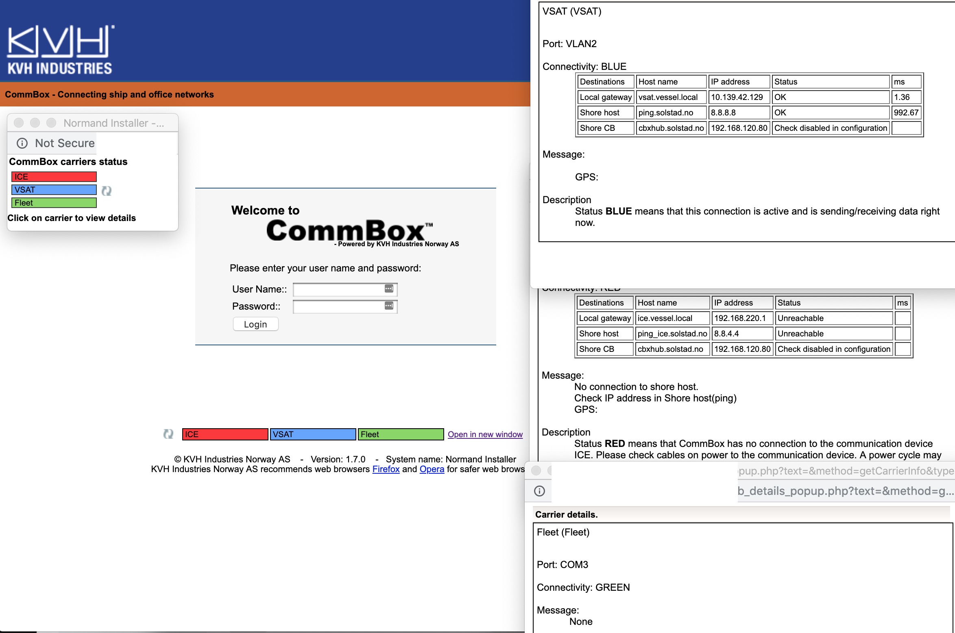Focus the User Name input field

[345, 289]
